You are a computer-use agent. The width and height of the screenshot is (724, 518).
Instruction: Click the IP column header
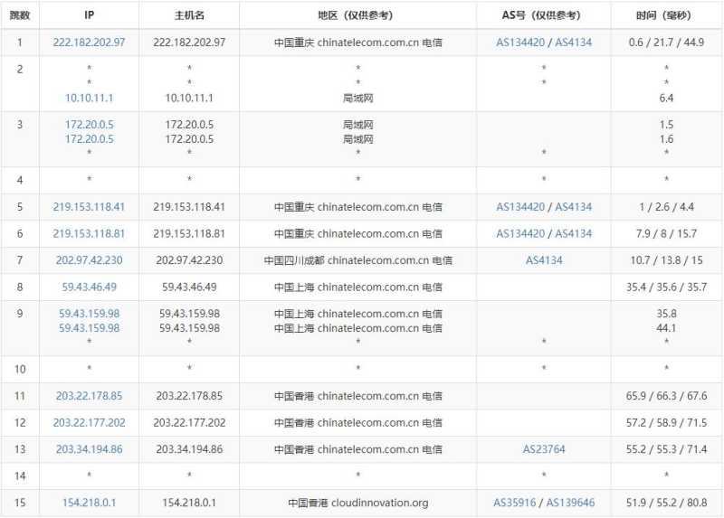pos(89,15)
